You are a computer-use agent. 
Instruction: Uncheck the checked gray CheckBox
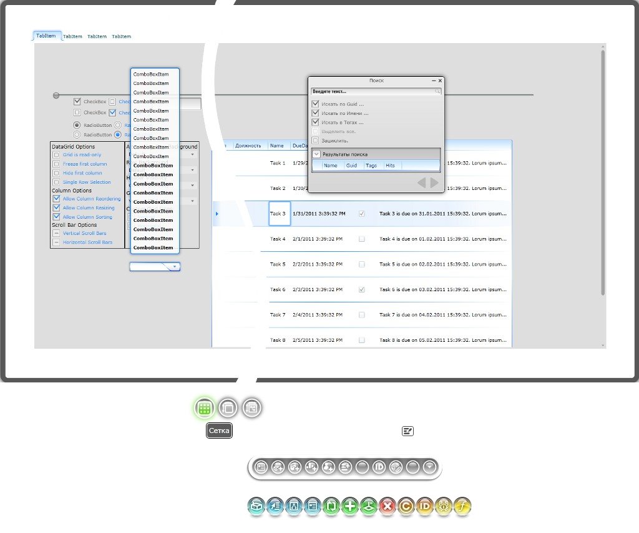pos(77,101)
